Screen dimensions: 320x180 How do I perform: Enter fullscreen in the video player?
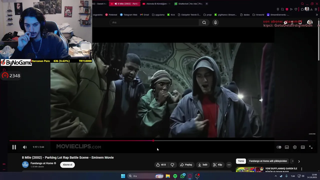(311, 147)
